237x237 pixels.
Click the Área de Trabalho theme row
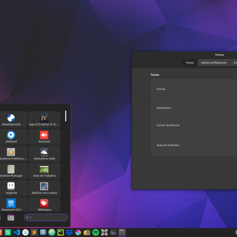pyautogui.click(x=194, y=145)
